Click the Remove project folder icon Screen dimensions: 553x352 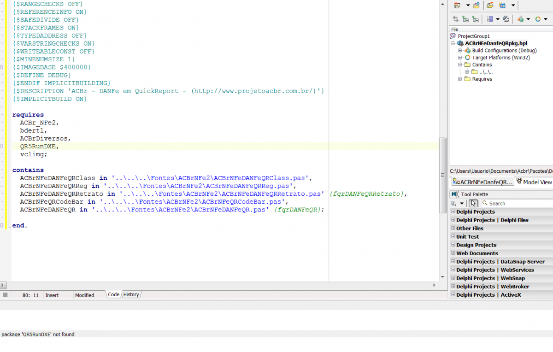(490, 5)
